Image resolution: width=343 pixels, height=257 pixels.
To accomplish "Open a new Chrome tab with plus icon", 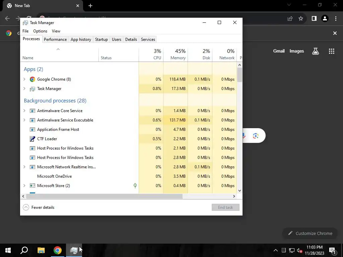I will click(x=90, y=6).
